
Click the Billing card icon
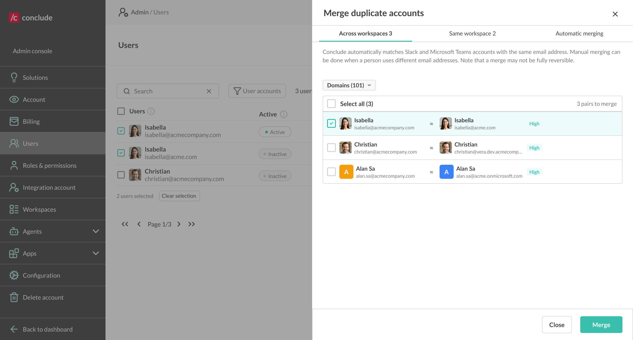14,121
